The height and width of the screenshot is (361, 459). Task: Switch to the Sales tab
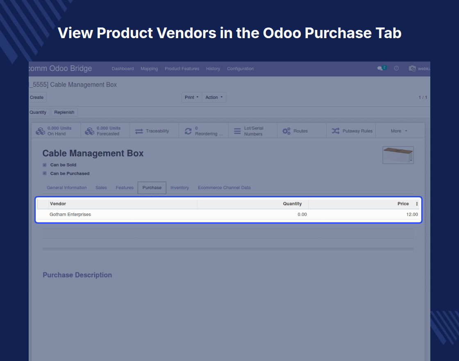point(101,187)
